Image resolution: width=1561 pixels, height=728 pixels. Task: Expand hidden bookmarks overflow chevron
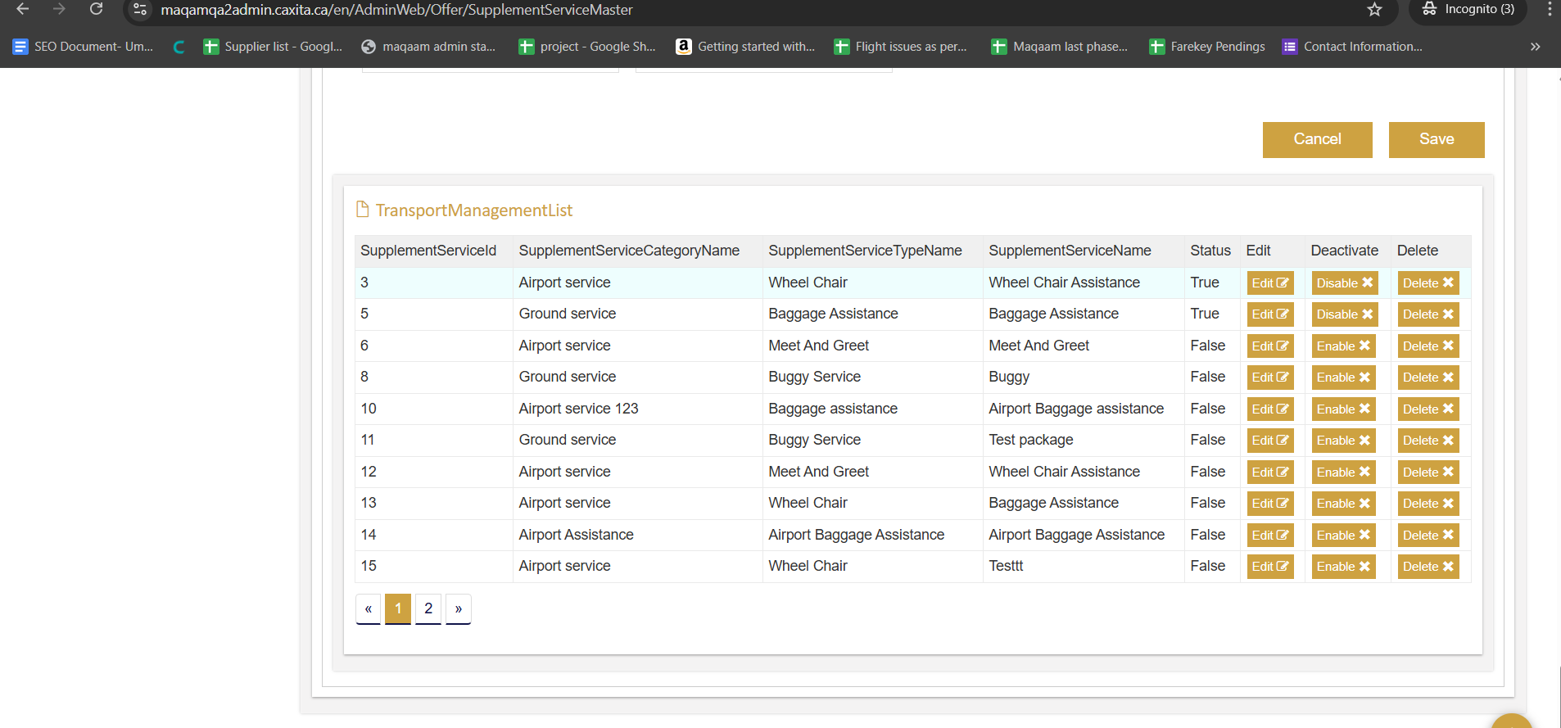1535,47
